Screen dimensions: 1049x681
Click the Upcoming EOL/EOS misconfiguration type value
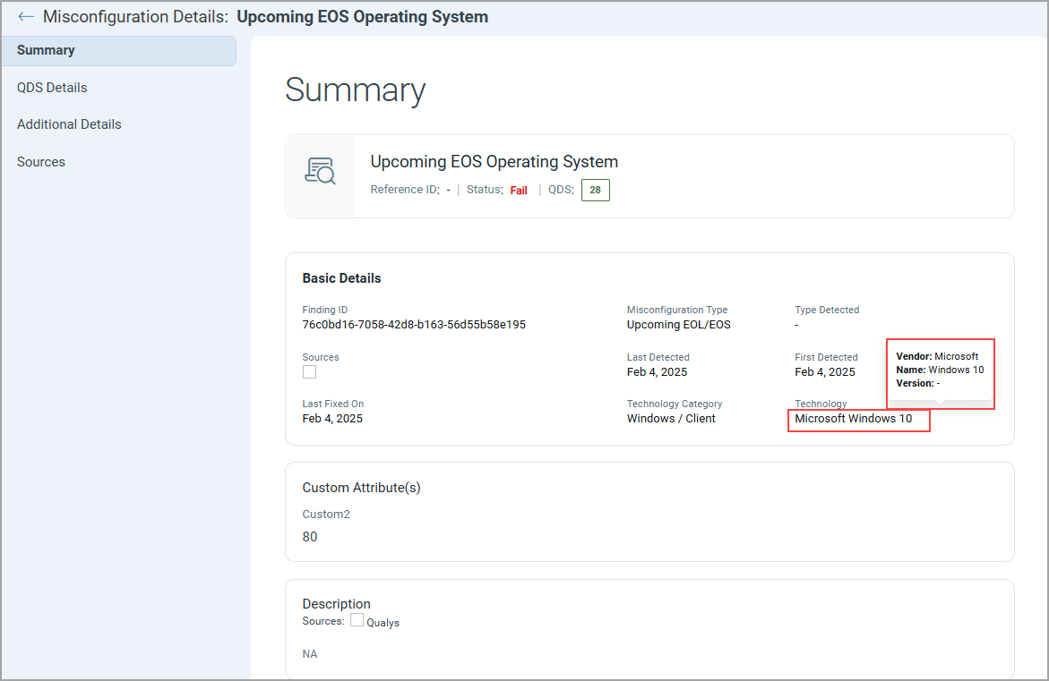[x=678, y=325]
